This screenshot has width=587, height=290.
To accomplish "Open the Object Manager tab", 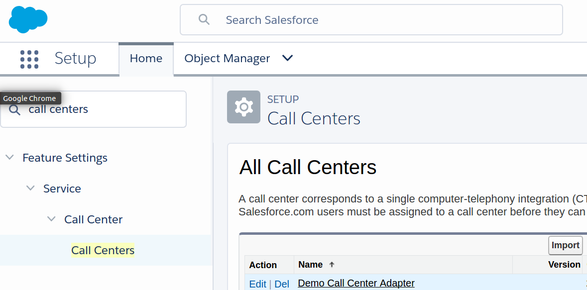I will [227, 58].
